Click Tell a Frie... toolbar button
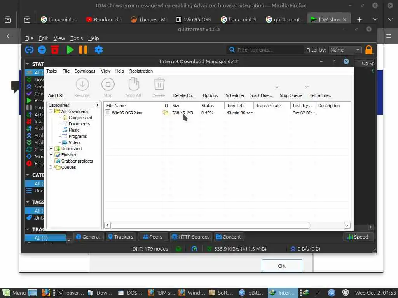The width and height of the screenshot is (398, 298). point(321,95)
